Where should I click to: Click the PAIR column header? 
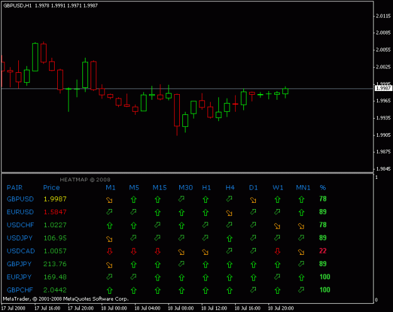(x=14, y=188)
